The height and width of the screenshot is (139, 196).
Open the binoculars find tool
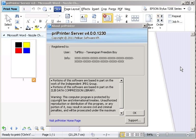17,16
